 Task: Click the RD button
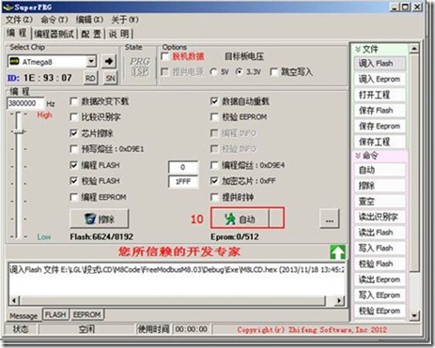tap(90, 78)
